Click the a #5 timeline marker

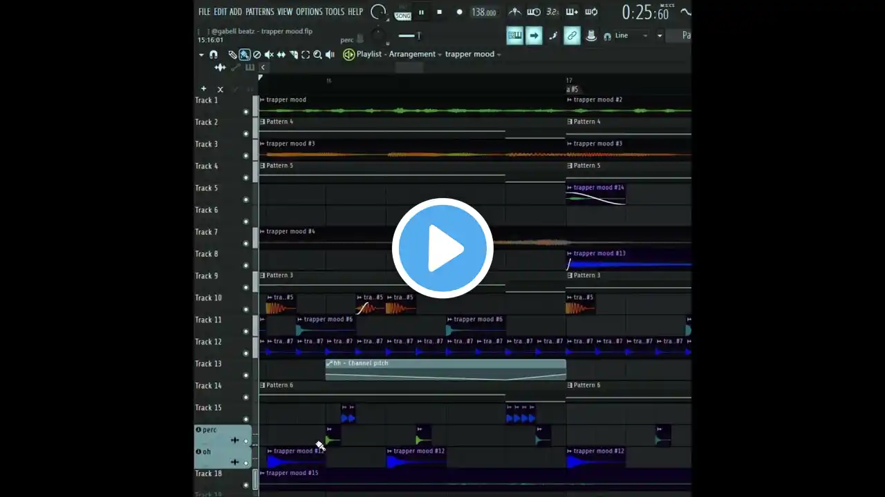(x=572, y=89)
